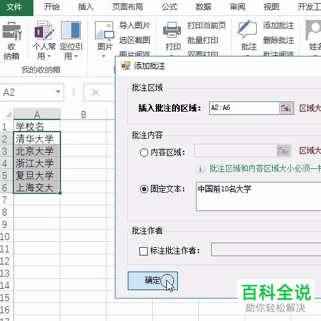321x321 pixels.
Task: Click range picker icon beside A2:A6 field
Action: click(286, 108)
